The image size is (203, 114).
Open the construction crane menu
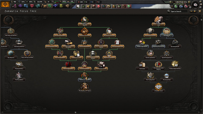click(44, 6)
